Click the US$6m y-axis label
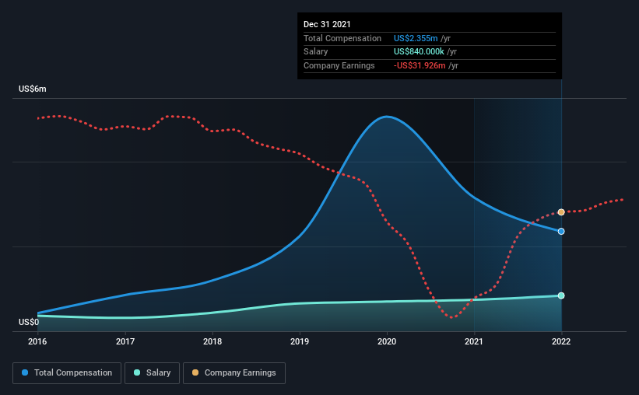The height and width of the screenshot is (395, 639). tap(33, 89)
